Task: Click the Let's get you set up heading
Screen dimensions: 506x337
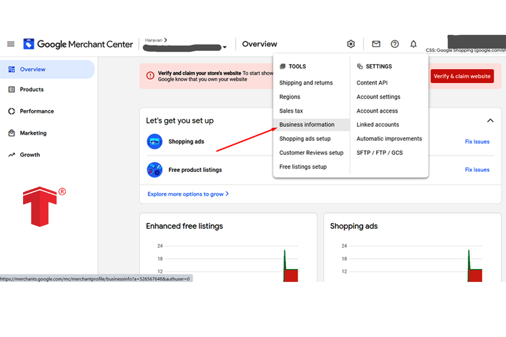Action: [x=180, y=121]
